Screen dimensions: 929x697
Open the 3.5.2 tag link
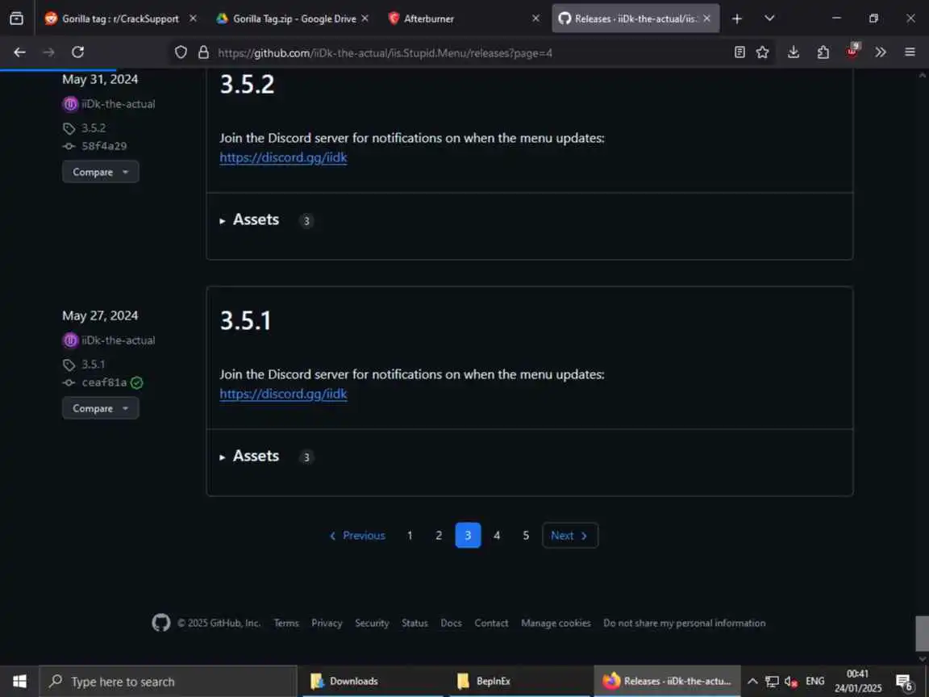tap(94, 128)
